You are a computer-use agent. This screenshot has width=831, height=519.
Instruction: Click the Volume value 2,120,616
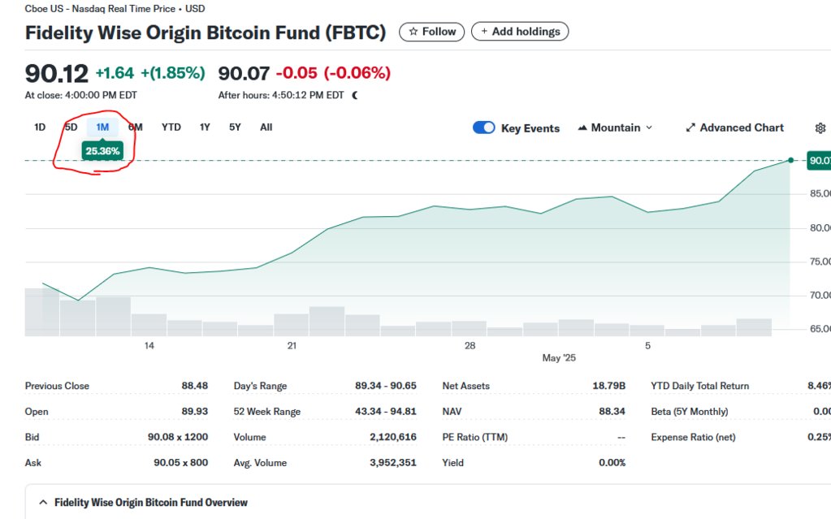[393, 437]
